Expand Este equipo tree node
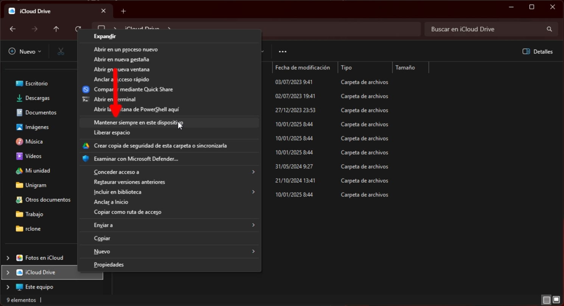 [8, 287]
